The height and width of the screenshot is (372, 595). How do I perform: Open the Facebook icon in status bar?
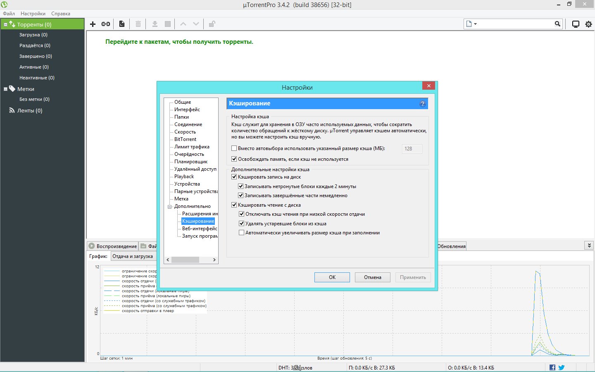[552, 367]
